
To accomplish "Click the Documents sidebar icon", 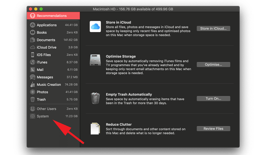I will [x=32, y=40].
